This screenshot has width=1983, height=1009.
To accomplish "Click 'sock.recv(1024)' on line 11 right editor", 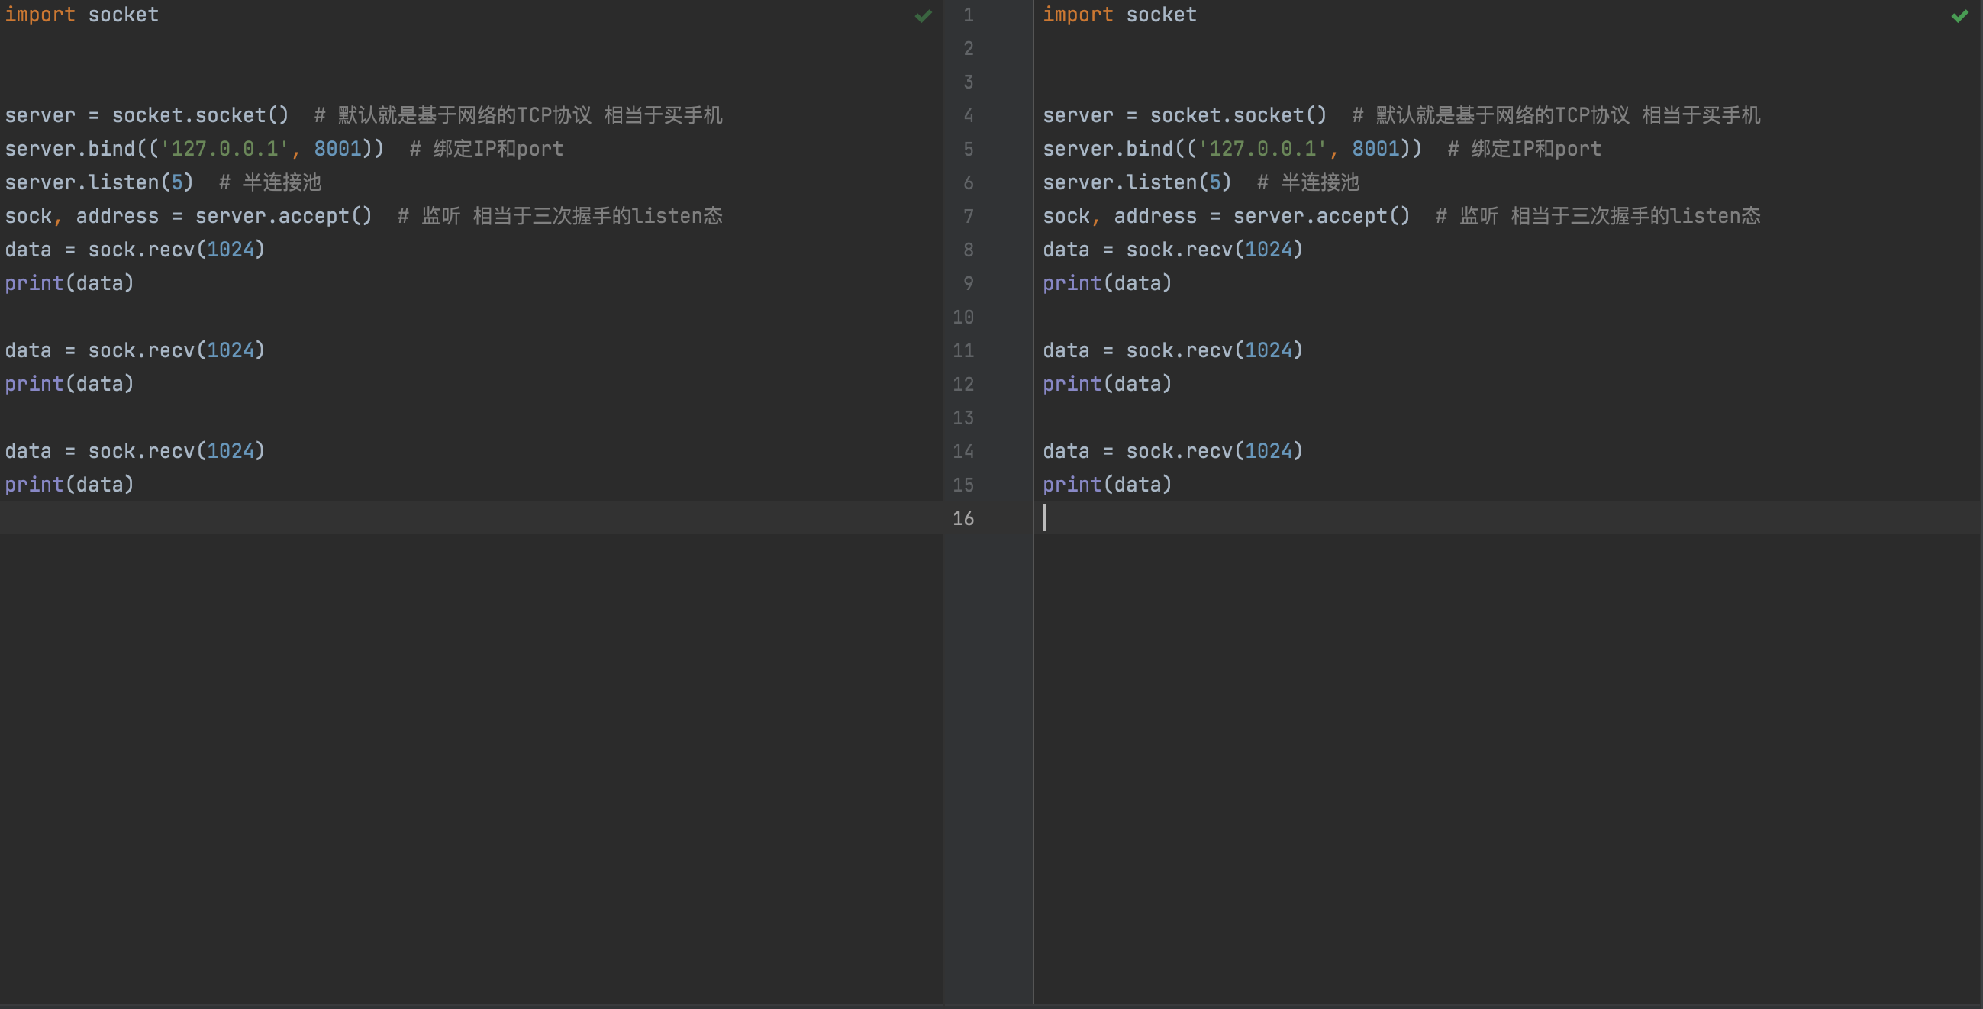I will (1214, 350).
